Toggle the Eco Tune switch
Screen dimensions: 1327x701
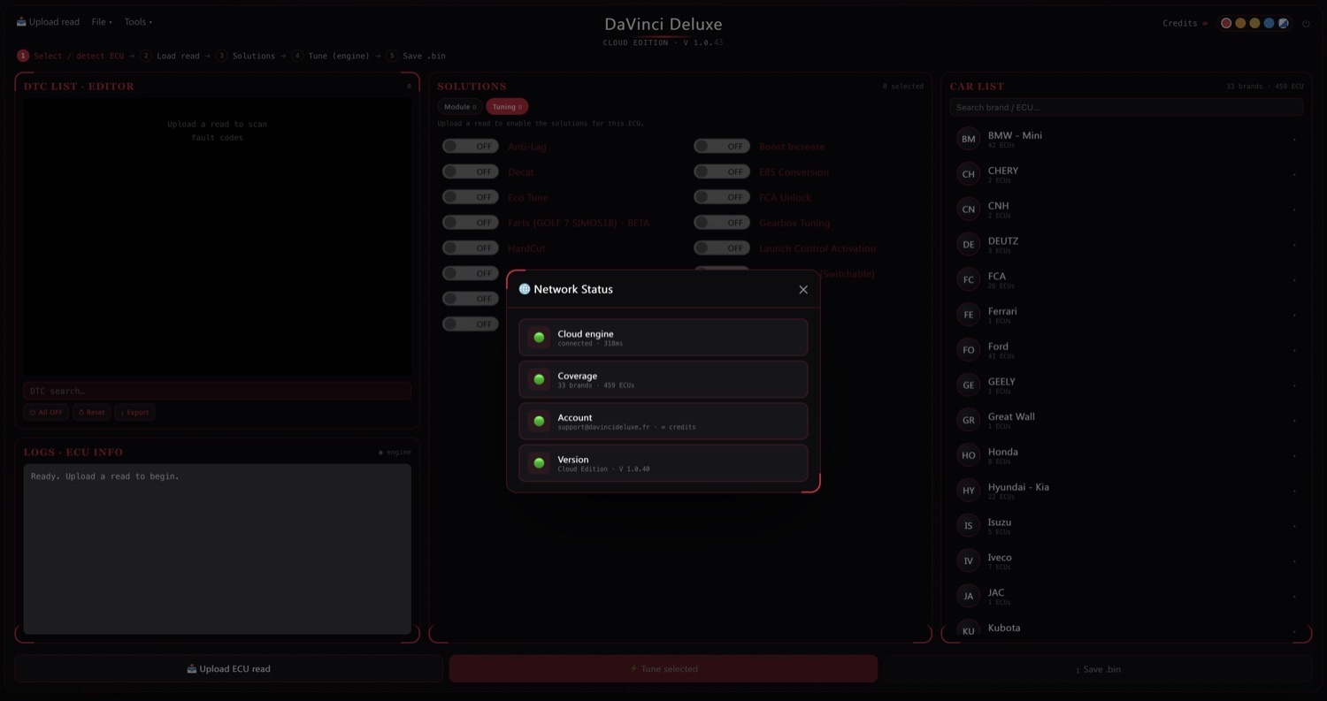(471, 197)
